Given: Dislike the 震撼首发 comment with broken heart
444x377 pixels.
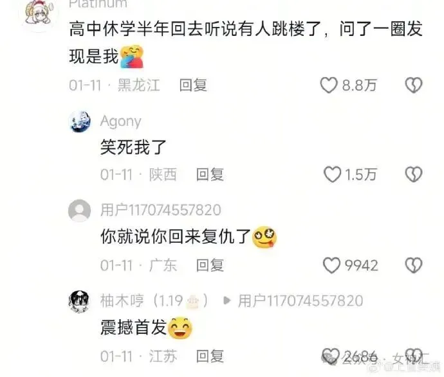Looking at the screenshot, I should point(414,356).
